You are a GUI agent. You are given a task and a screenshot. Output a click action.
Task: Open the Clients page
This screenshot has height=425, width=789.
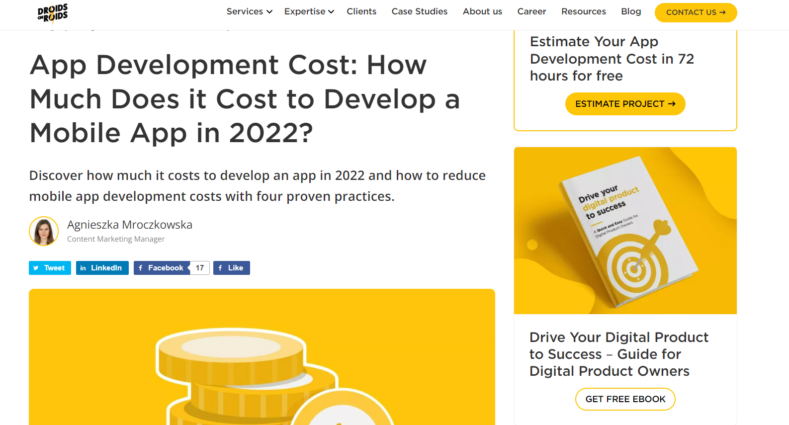pyautogui.click(x=361, y=11)
